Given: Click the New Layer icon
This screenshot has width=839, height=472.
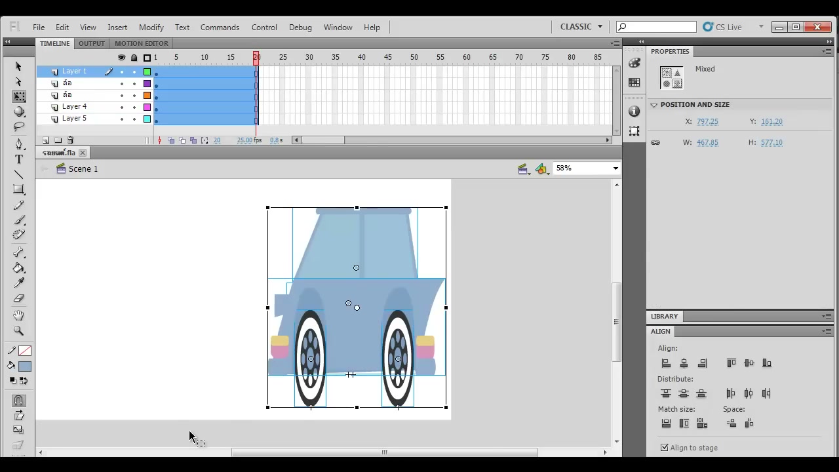Looking at the screenshot, I should pos(46,140).
